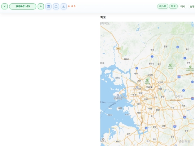Click the 이천 label on the map
Screen dimensions: 195x146
pyautogui.click(x=172, y=108)
